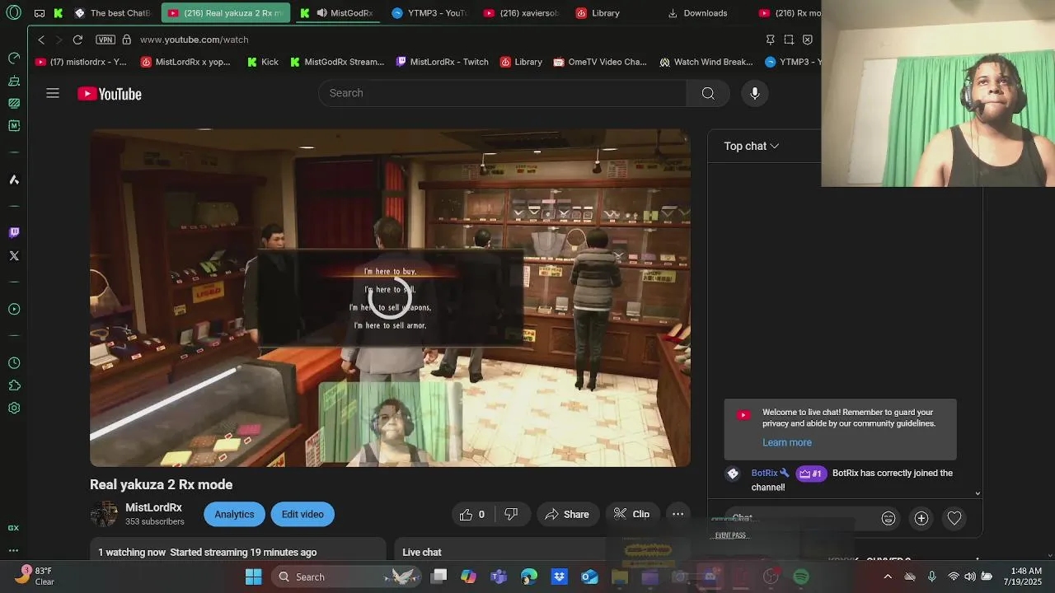Image resolution: width=1055 pixels, height=593 pixels.
Task: Open Kick bookmark in bookmarks bar
Action: (263, 62)
